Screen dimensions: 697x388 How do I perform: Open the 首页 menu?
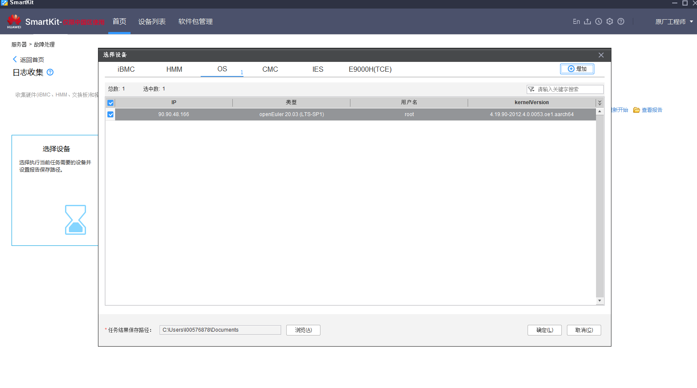pyautogui.click(x=119, y=21)
